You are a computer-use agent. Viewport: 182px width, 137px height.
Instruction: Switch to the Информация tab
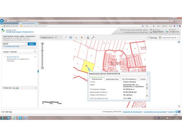(x=97, y=79)
